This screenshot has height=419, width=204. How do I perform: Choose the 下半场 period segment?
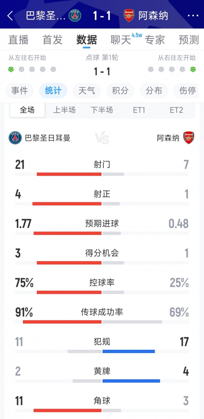[x=101, y=110]
